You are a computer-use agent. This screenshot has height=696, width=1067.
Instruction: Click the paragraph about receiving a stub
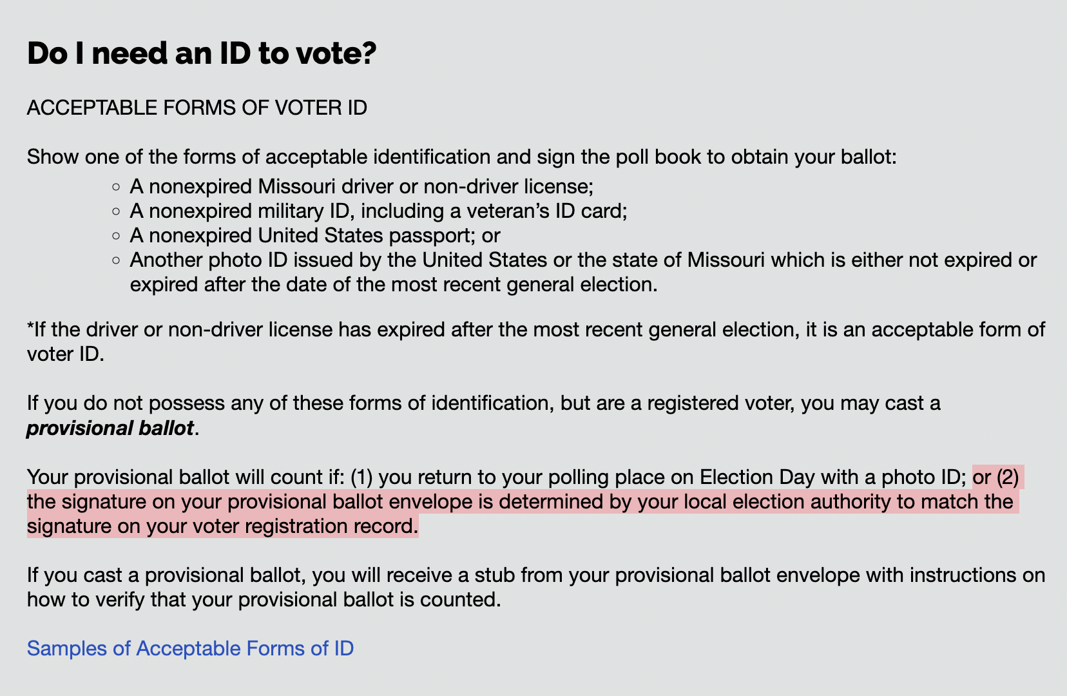pos(535,575)
